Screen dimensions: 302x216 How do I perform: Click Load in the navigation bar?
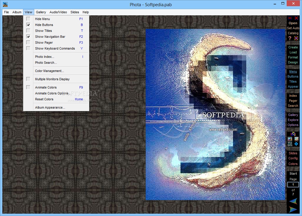[293, 52]
